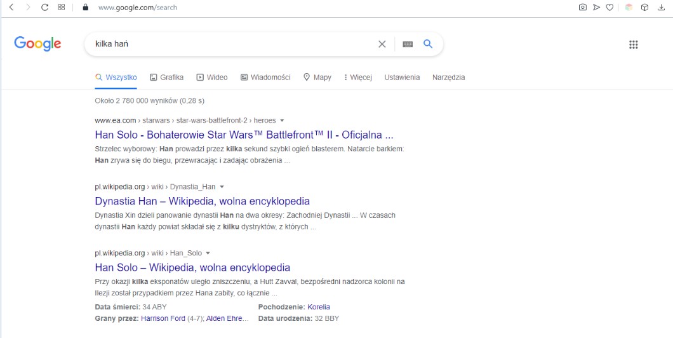Open the on-screen keyboard input tool
673x338 pixels.
click(408, 44)
